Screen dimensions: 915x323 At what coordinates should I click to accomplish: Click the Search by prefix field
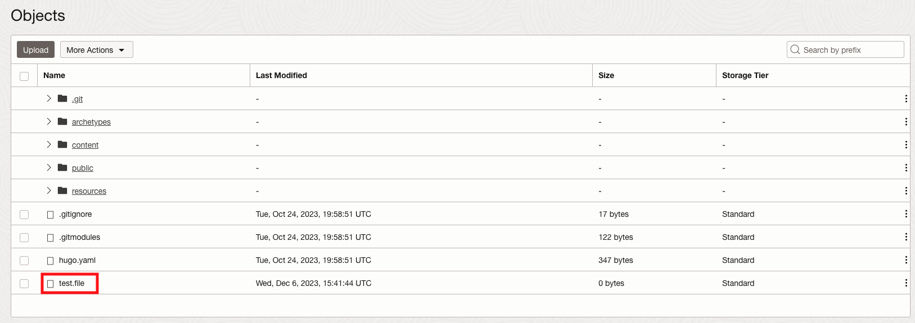tap(850, 50)
